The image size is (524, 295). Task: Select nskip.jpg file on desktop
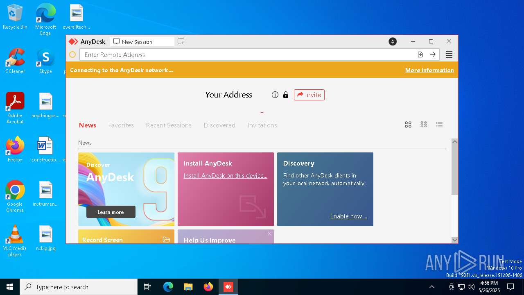click(x=45, y=238)
